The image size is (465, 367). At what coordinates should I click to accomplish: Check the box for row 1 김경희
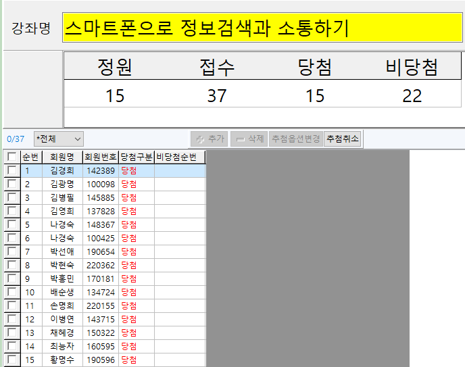pos(12,170)
